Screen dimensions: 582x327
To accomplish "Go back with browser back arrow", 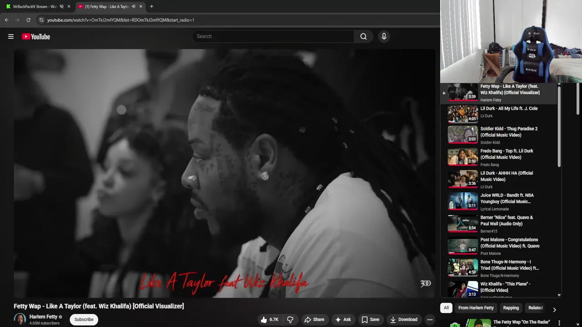I will (6, 20).
